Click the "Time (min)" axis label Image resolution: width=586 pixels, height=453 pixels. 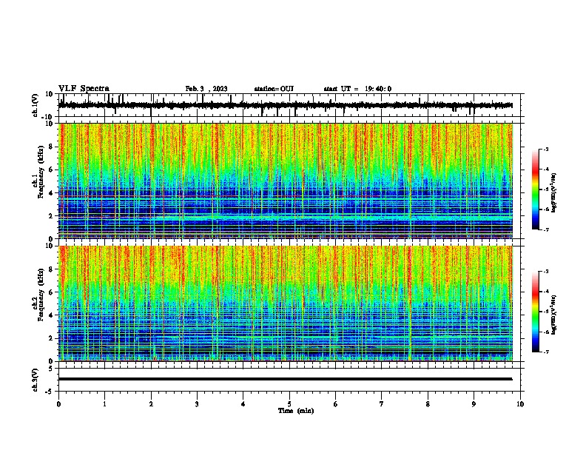click(x=296, y=411)
